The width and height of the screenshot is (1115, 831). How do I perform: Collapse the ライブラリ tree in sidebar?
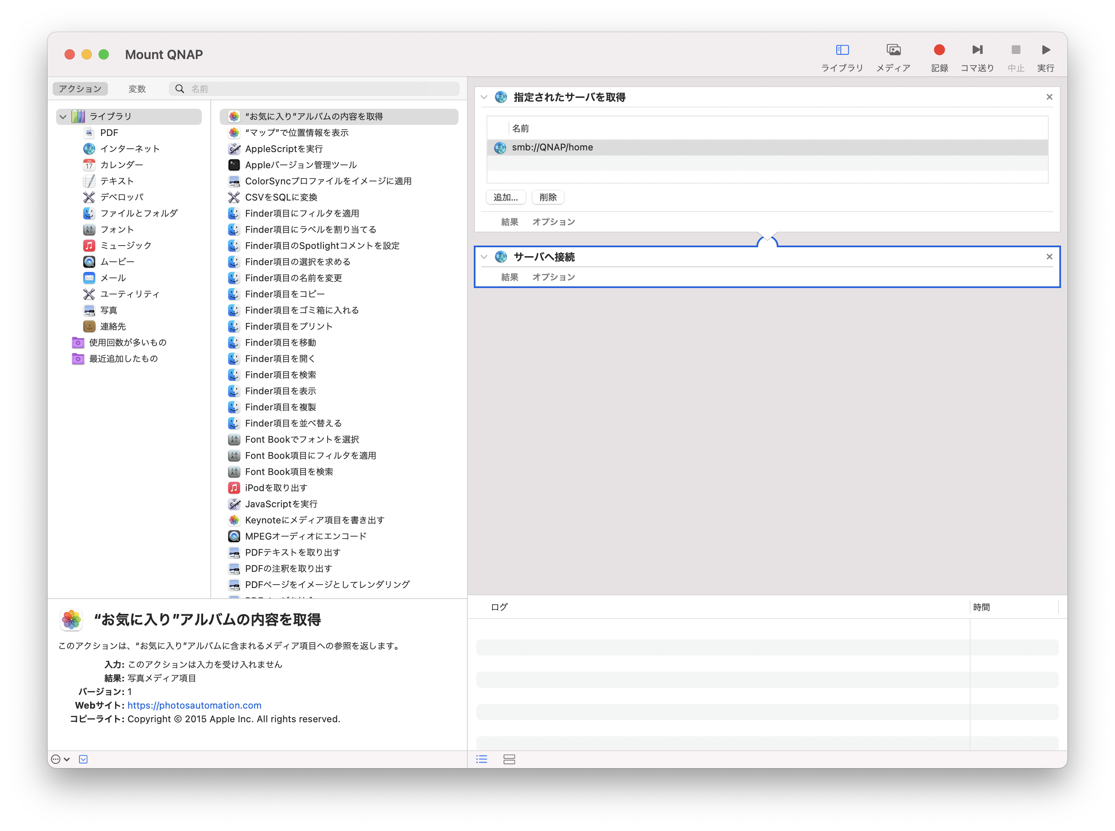[x=63, y=117]
